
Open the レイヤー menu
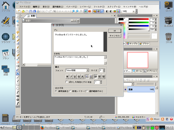point(85,7)
